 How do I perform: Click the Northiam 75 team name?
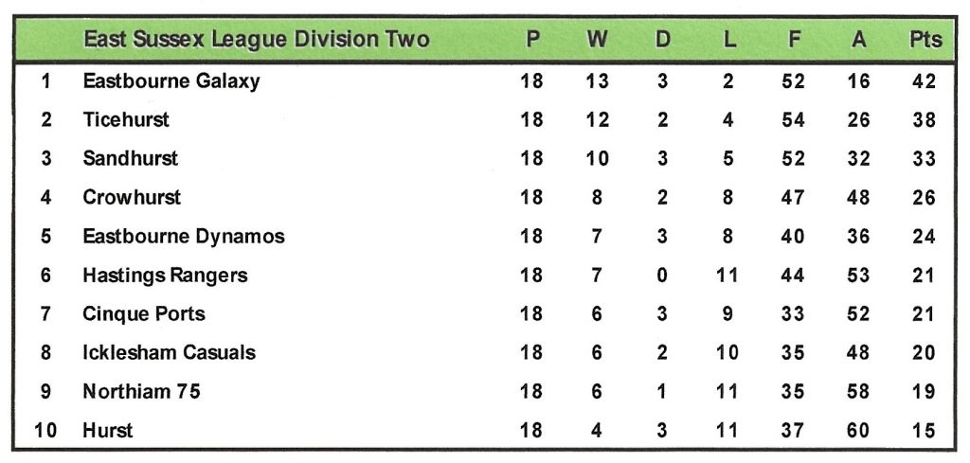click(x=141, y=392)
